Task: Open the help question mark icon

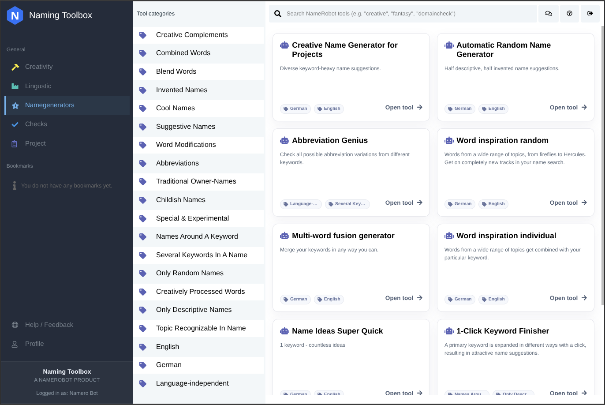Action: tap(569, 14)
